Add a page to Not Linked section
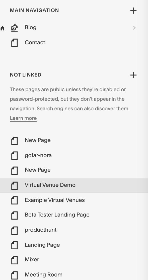The height and width of the screenshot is (280, 148). pyautogui.click(x=133, y=75)
